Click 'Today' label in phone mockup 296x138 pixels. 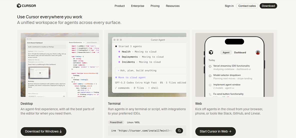211,60
